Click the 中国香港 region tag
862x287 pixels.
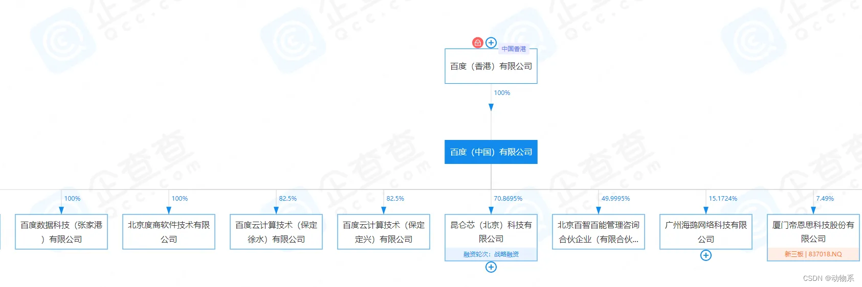tap(514, 49)
